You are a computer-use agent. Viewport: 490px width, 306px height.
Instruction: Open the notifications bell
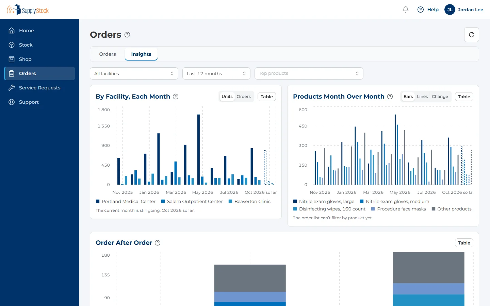(x=406, y=10)
